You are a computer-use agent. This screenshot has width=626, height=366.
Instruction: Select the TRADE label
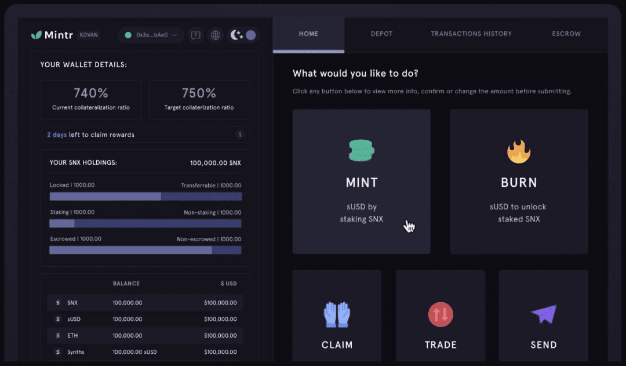pyautogui.click(x=441, y=345)
